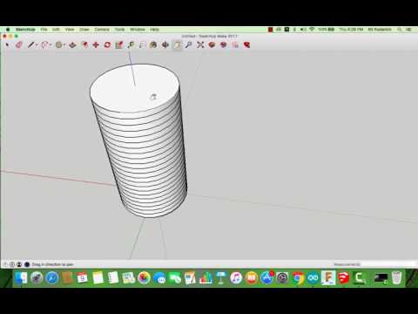Screen dimensions: 418x314
Task: Open iTunes from the Dock
Action: (x=236, y=278)
